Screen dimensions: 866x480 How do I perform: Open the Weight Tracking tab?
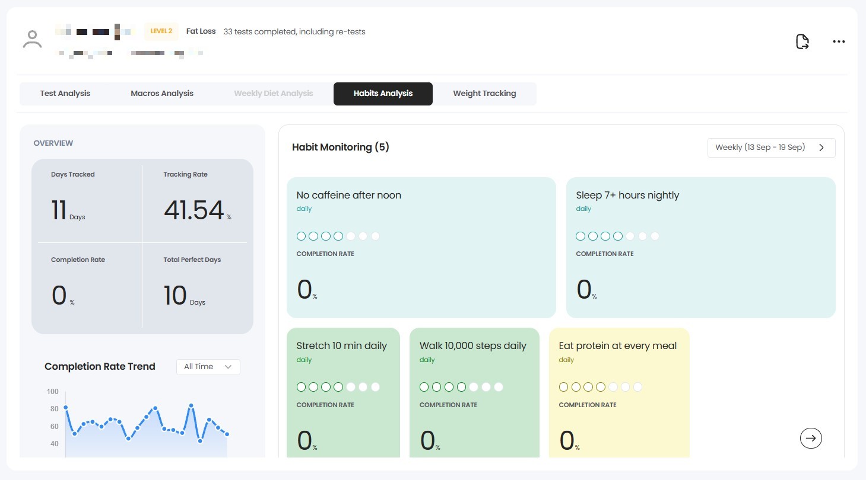[484, 94]
